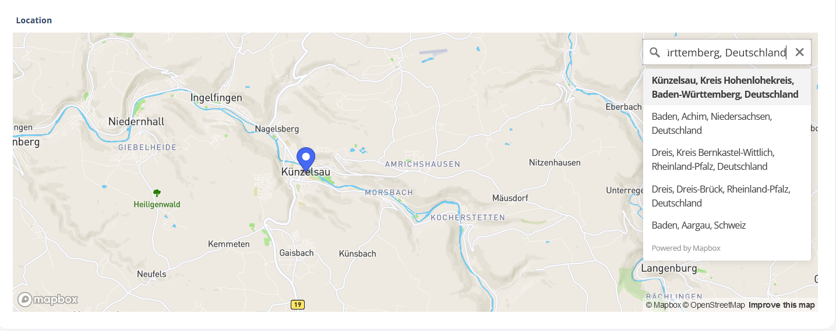The width and height of the screenshot is (836, 331).
Task: Click the route 19 road shield
Action: coord(298,304)
